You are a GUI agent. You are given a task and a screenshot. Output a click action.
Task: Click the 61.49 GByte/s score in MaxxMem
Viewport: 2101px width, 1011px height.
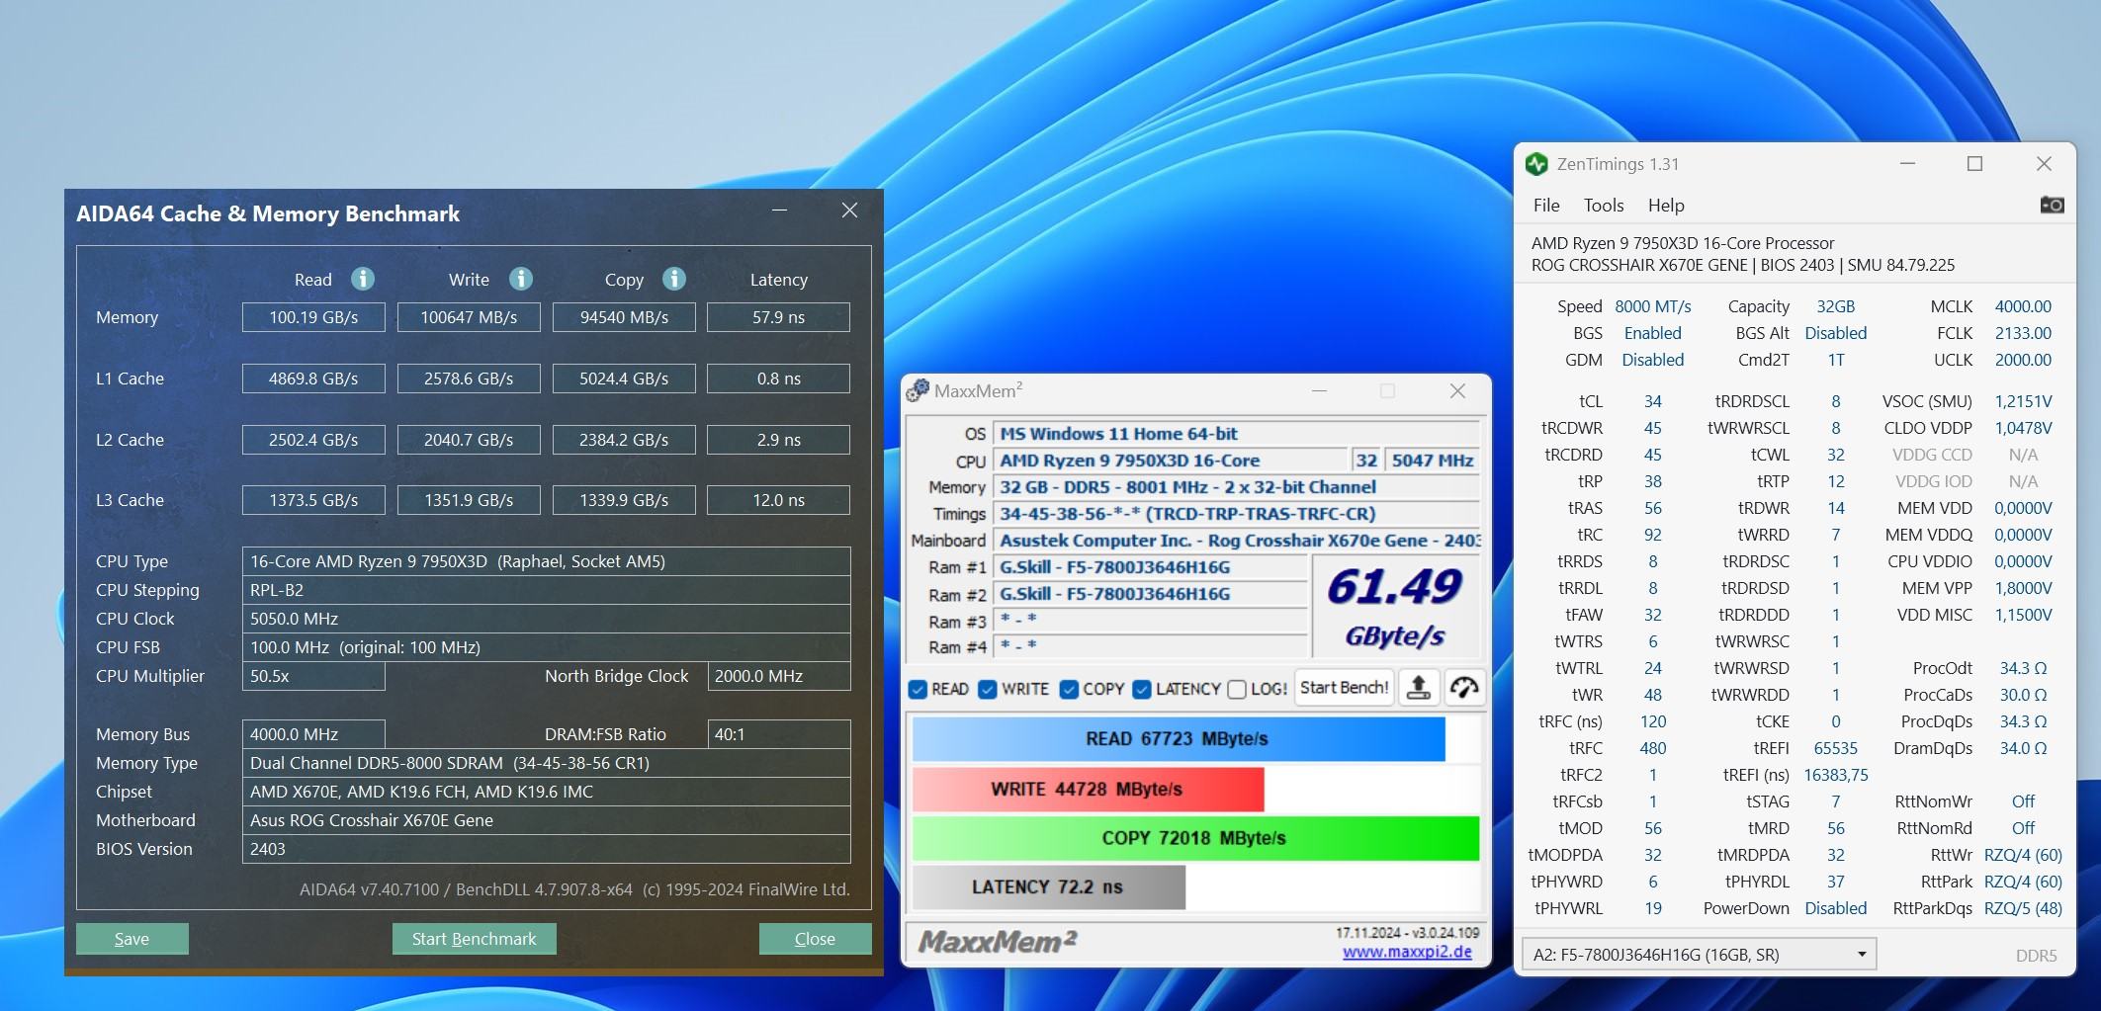pos(1395,606)
